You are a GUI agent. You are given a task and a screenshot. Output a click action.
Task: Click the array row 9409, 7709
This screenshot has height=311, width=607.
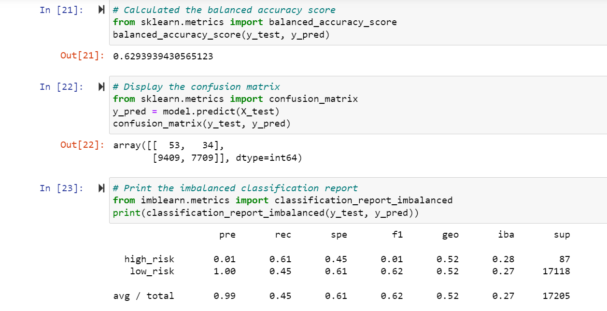pyautogui.click(x=227, y=157)
